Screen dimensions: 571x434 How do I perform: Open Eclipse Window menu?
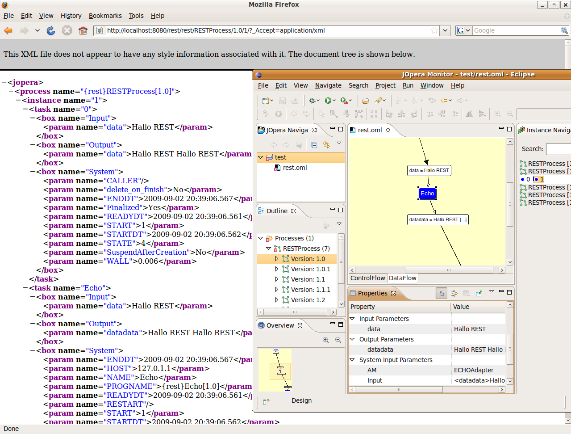432,85
